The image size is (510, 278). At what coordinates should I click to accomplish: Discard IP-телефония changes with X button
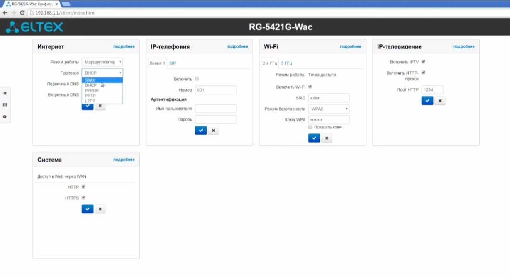[x=213, y=131]
